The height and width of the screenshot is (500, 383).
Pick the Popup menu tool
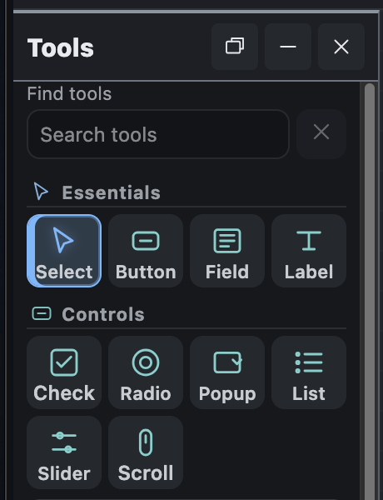(227, 372)
